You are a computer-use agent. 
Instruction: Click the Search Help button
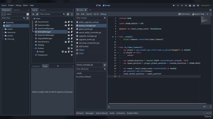198,14
